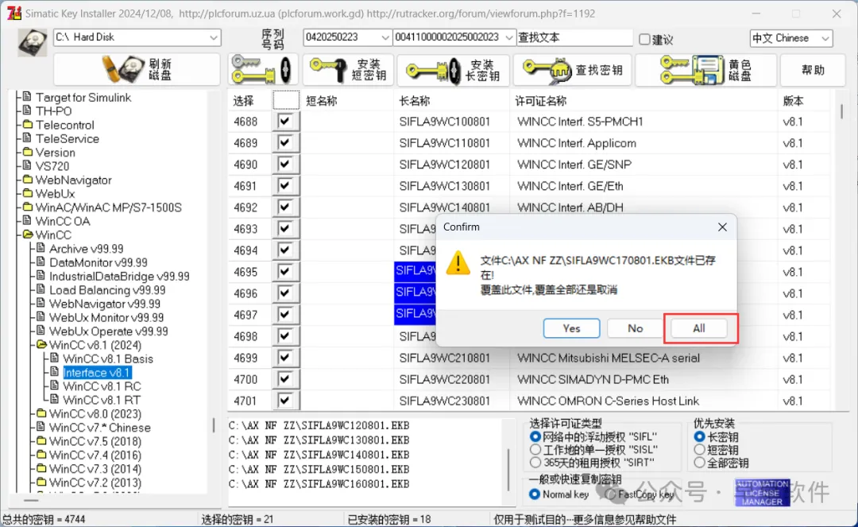Screen dimensions: 858x527
Task: Select short key priority (短密钥)
Action: click(x=699, y=449)
